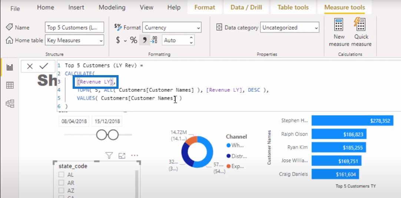401x198 pixels.
Task: Check the AL state checkbox
Action: (62, 175)
